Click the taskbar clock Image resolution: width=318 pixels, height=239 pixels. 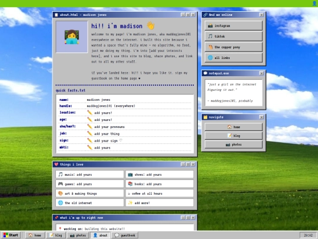pyautogui.click(x=308, y=235)
